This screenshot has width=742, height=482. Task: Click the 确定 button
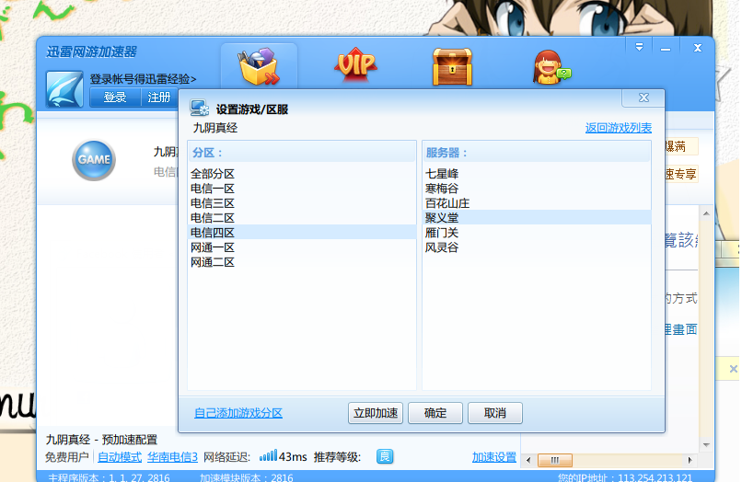(x=435, y=413)
